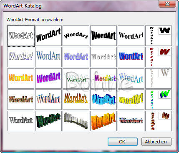Close the WordArt-Katalog dialog window
179x153 pixels.
167,4
